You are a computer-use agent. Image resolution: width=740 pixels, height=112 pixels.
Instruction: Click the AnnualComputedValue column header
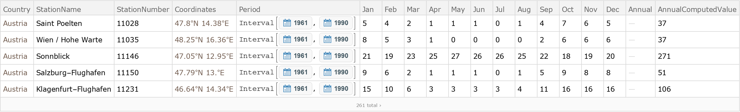(697, 9)
